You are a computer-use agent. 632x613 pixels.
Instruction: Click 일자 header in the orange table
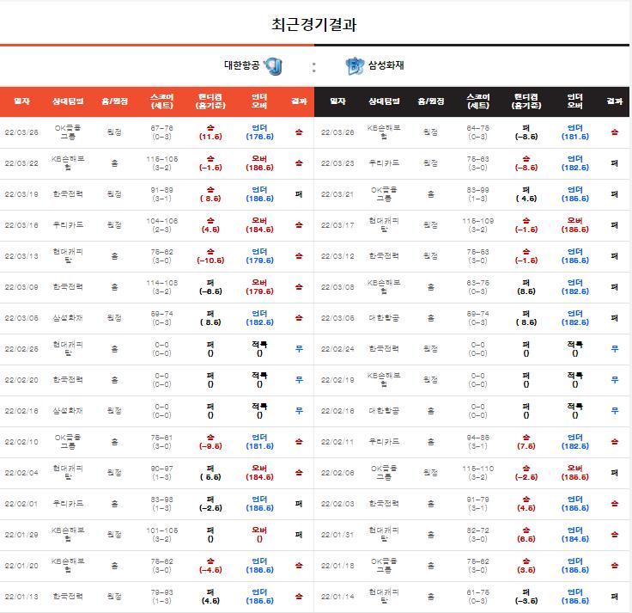coord(21,101)
